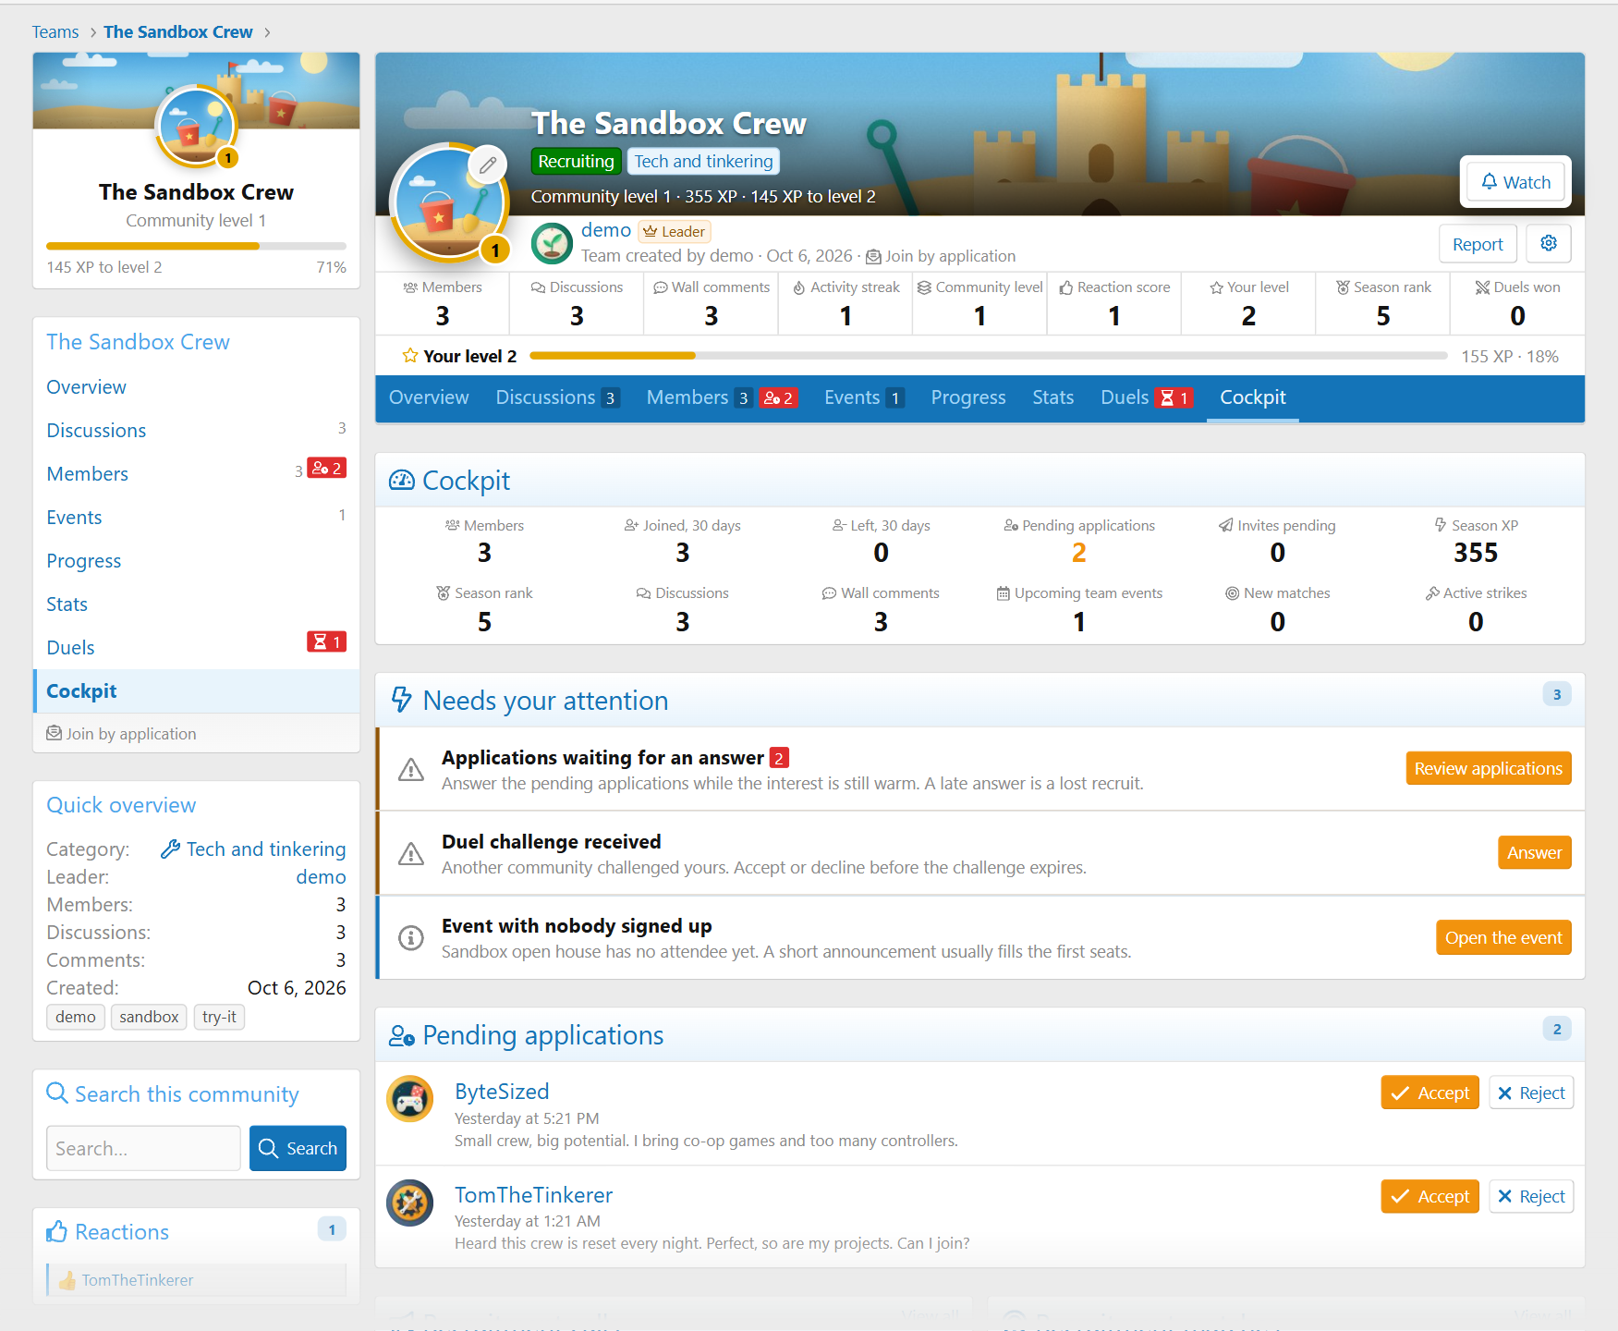This screenshot has height=1331, width=1618.
Task: Click the sidebar Members pending badge
Action: (326, 469)
